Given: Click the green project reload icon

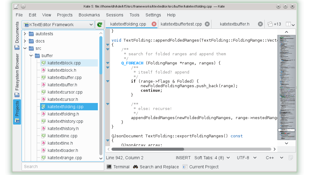Looking at the screenshot, I should pos(99,25).
